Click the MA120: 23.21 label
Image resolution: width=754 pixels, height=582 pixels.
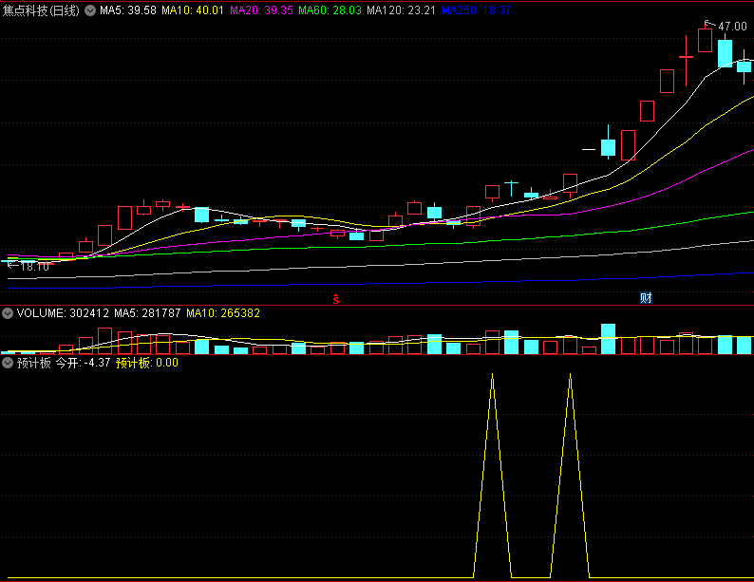click(401, 10)
